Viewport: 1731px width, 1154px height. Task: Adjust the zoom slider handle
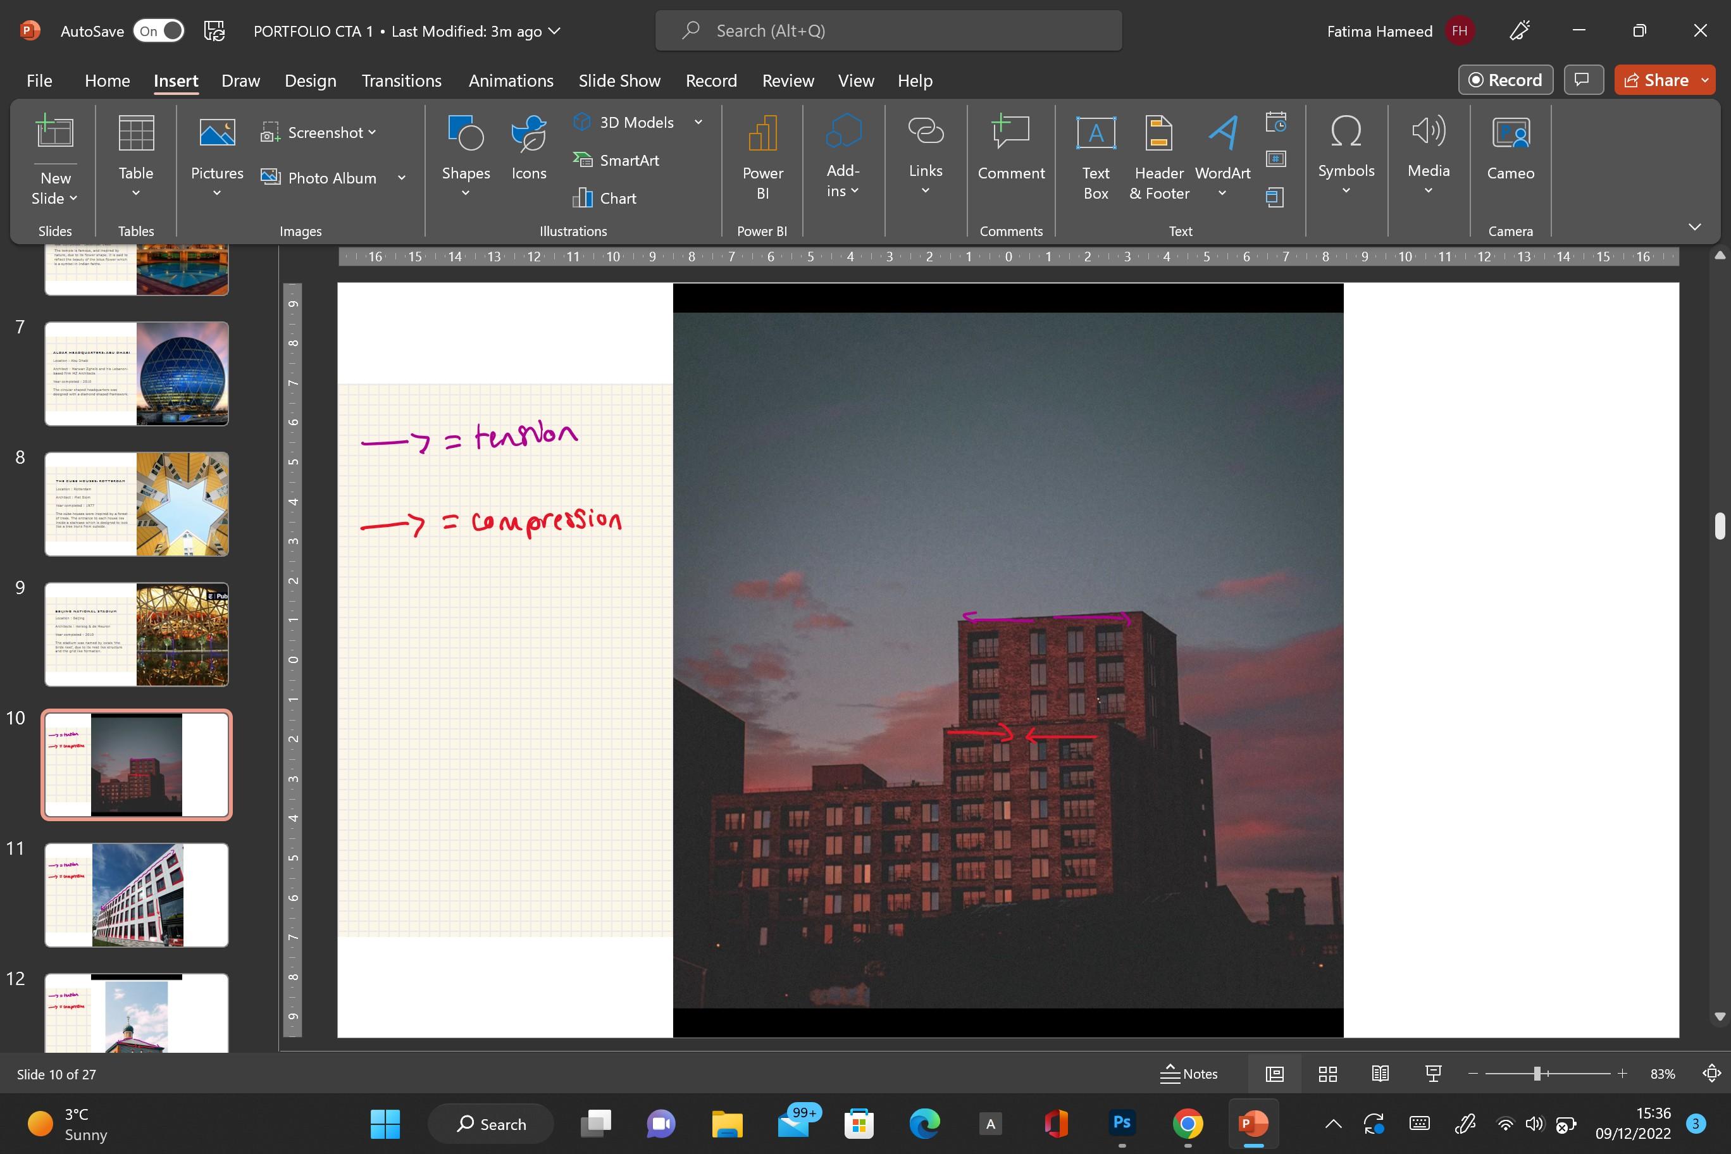[1537, 1074]
